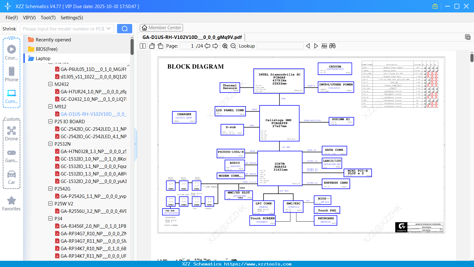Zoom out of the schematic
This screenshot has width=474, height=267.
pos(233,46)
